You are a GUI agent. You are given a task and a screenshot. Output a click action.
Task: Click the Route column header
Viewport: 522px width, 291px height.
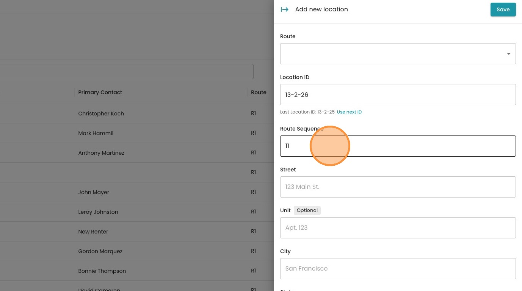259,92
